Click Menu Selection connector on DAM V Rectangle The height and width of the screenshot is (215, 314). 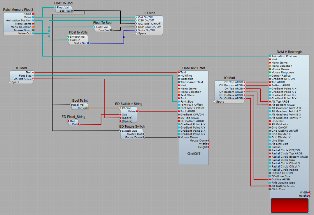[x=270, y=66]
